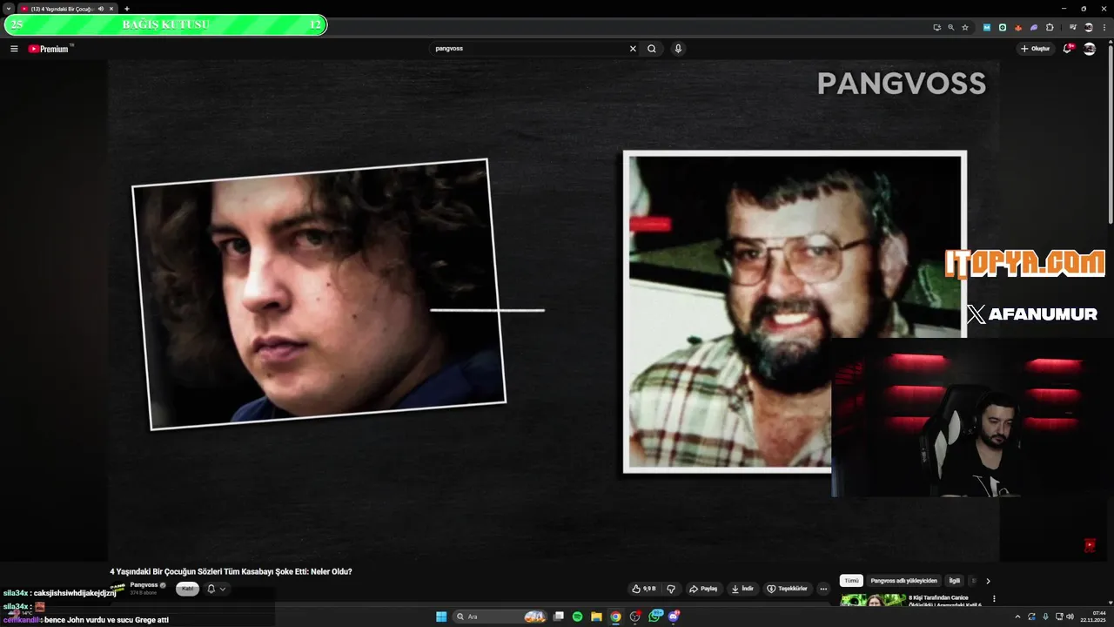Open the Windows Start button
This screenshot has height=627, width=1114.
pos(441,617)
